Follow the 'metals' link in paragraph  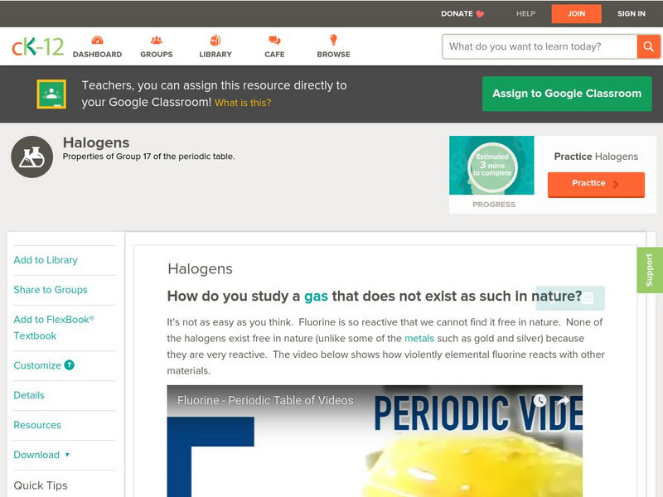(419, 339)
